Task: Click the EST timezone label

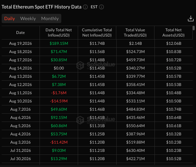Action: coord(94,7)
